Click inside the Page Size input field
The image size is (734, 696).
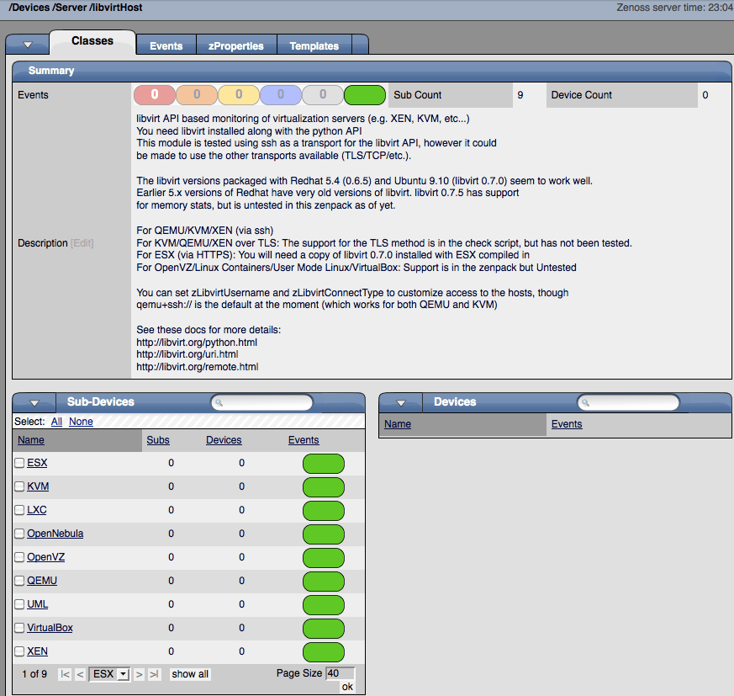[x=338, y=672]
